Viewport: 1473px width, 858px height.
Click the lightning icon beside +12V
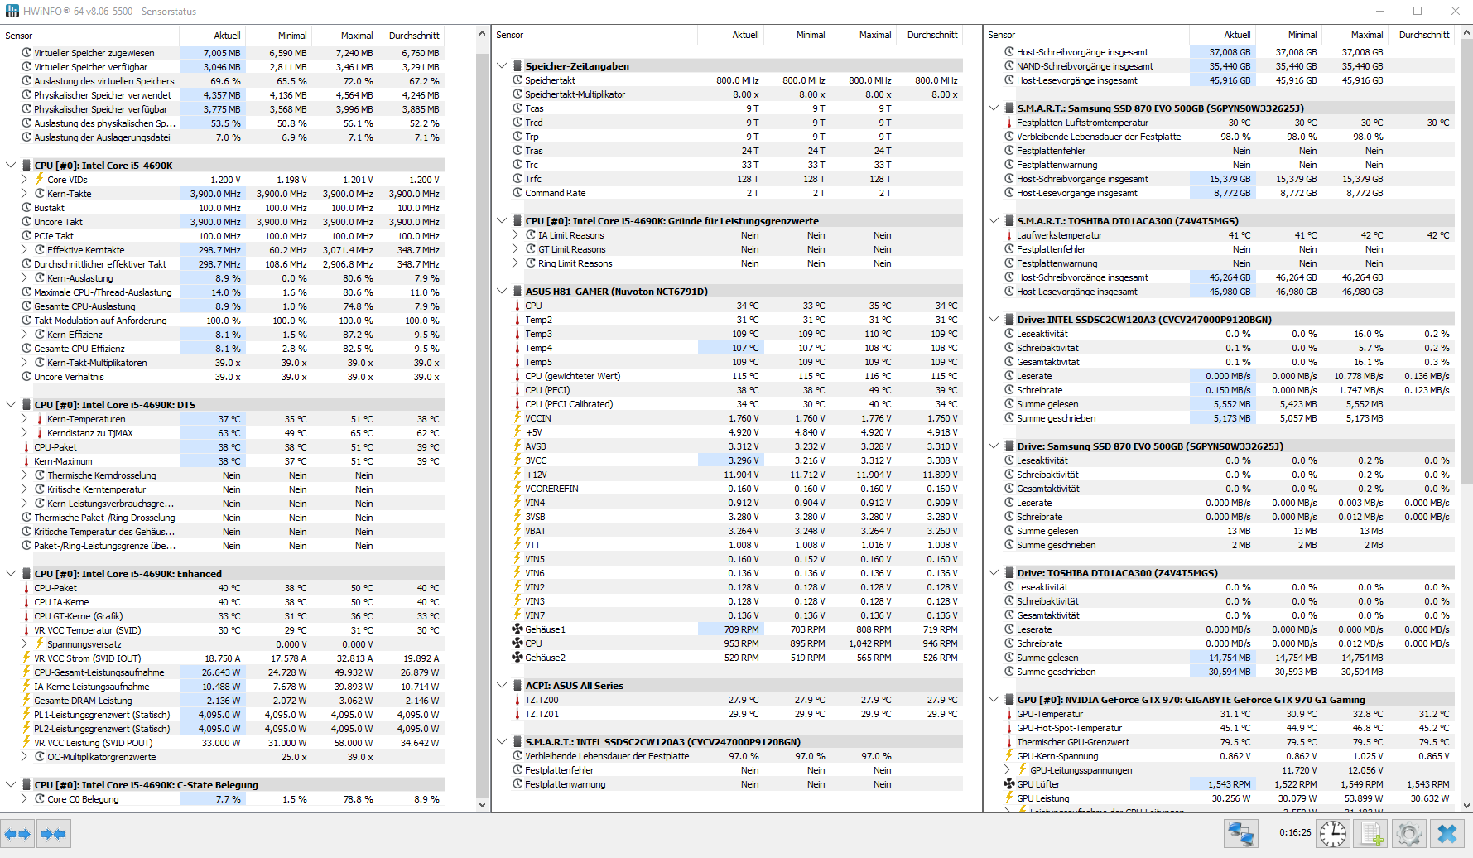tap(517, 475)
